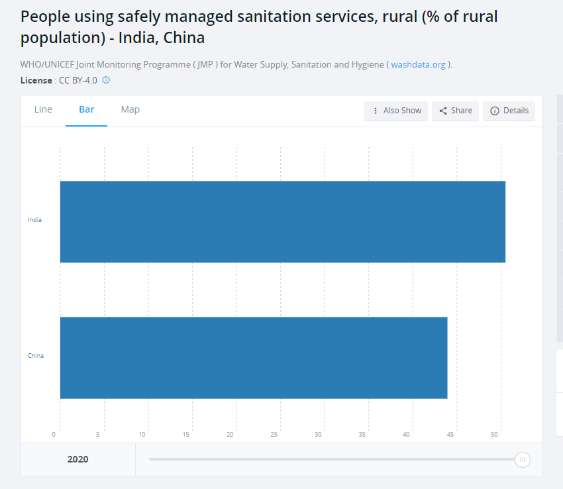The width and height of the screenshot is (563, 489).
Task: Click the year slider handle grip
Action: click(522, 460)
